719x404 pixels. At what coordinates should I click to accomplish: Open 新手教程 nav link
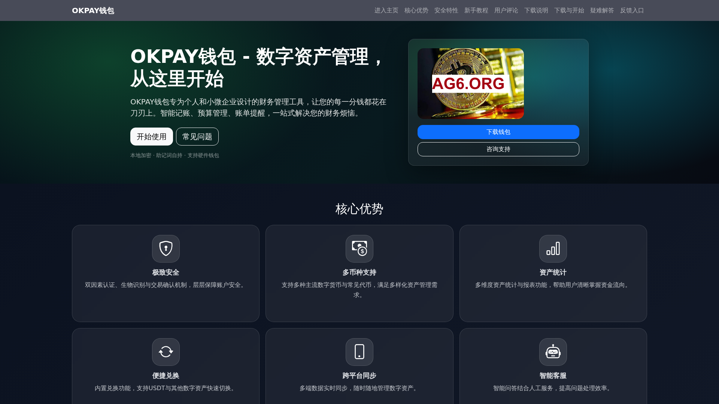pos(476,10)
